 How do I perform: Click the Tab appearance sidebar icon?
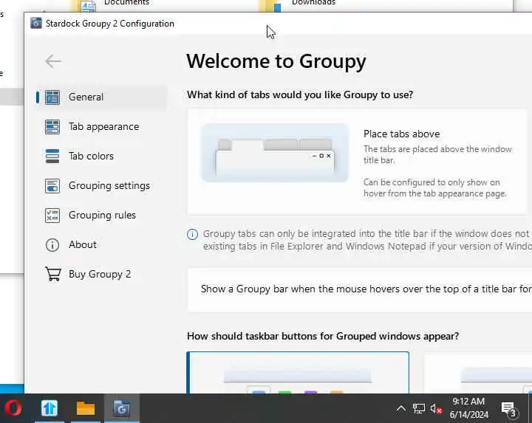click(x=52, y=127)
